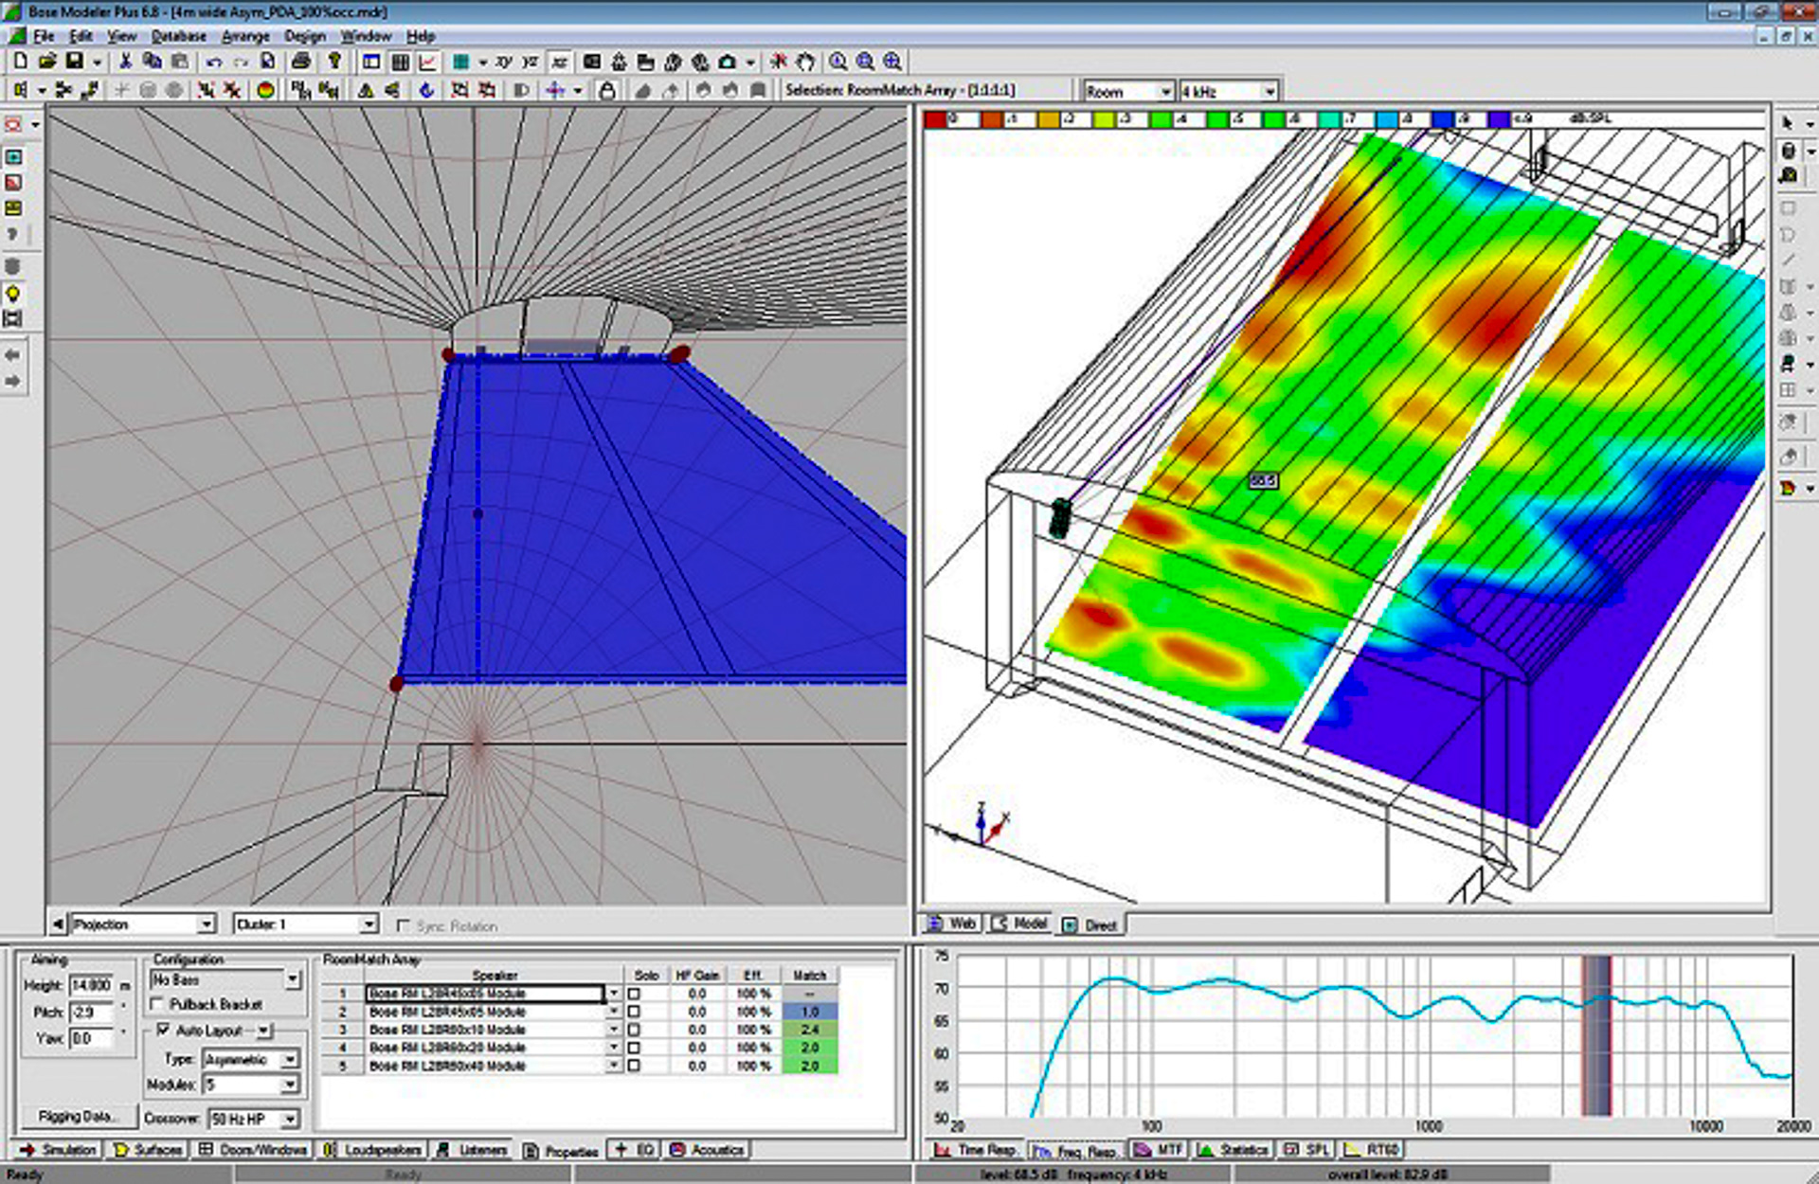Switch to the Loudspeakers tab

click(373, 1150)
